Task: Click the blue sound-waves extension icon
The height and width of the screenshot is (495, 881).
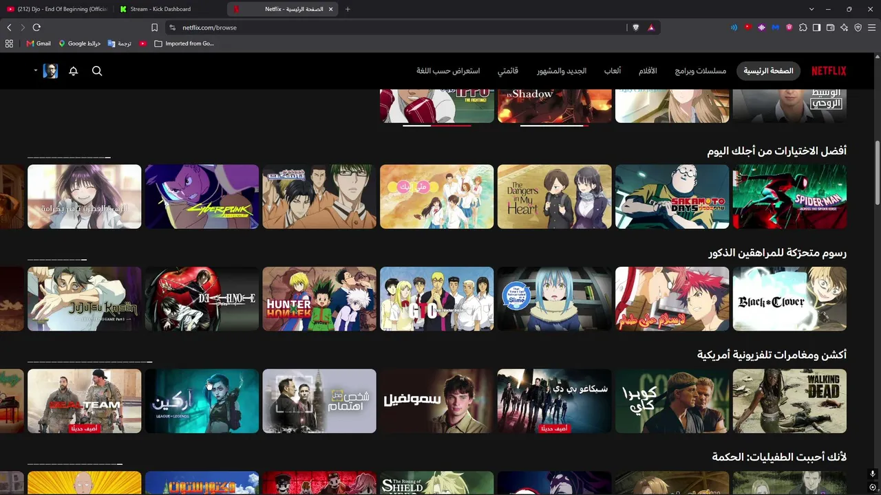Action: [x=734, y=27]
